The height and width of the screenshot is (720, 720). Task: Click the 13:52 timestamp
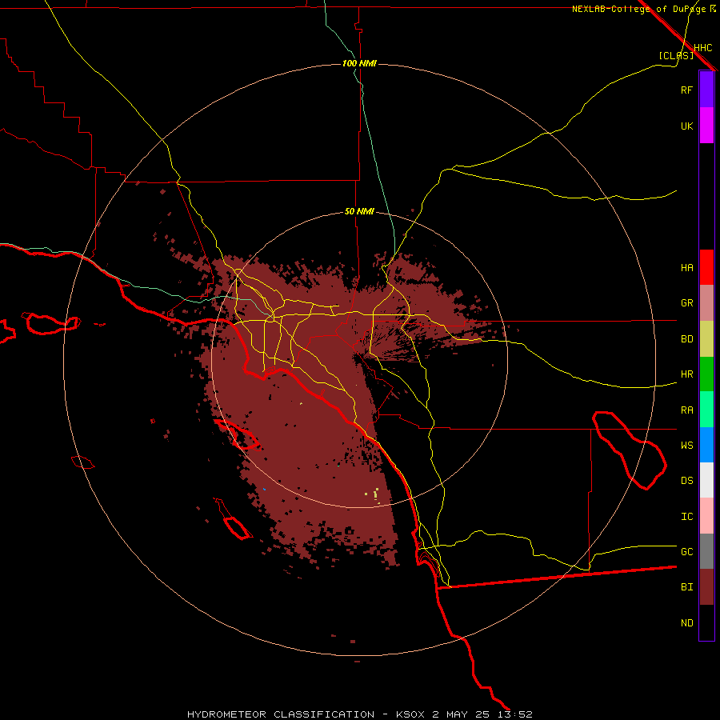[x=515, y=714]
